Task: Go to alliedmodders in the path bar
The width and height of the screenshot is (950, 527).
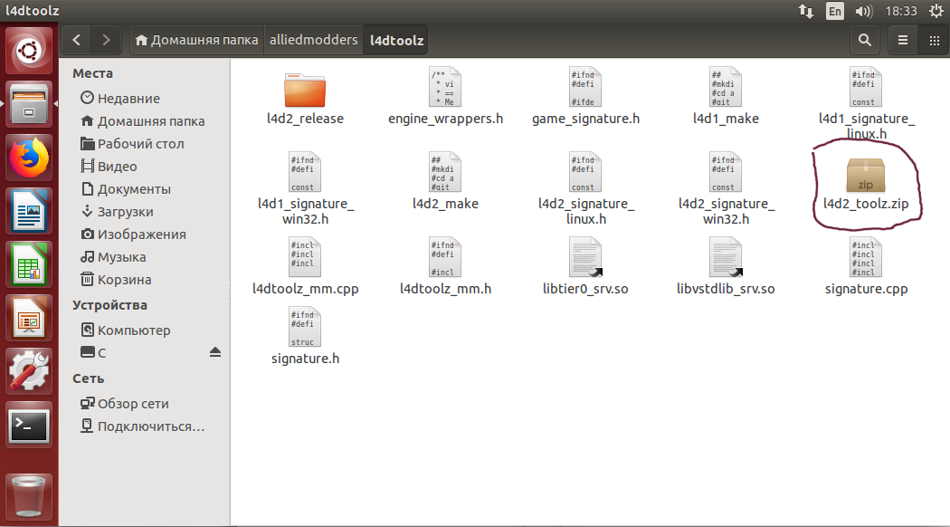Action: point(314,40)
